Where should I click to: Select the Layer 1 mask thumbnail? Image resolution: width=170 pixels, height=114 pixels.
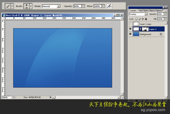[145, 29]
